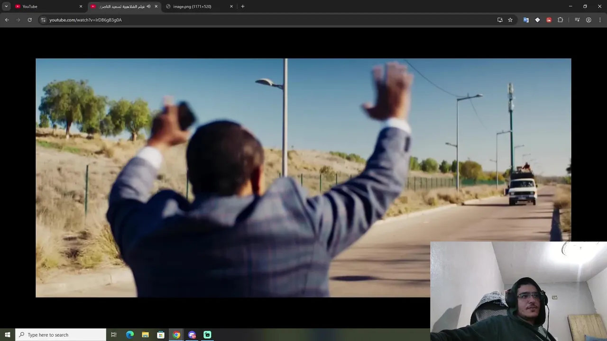
Task: Open Chrome three-dot menu
Action: click(600, 20)
